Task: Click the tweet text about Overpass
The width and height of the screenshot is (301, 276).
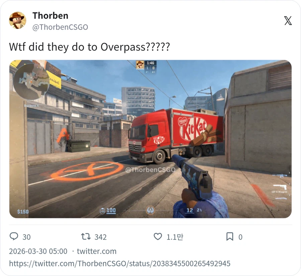Action: pos(89,47)
